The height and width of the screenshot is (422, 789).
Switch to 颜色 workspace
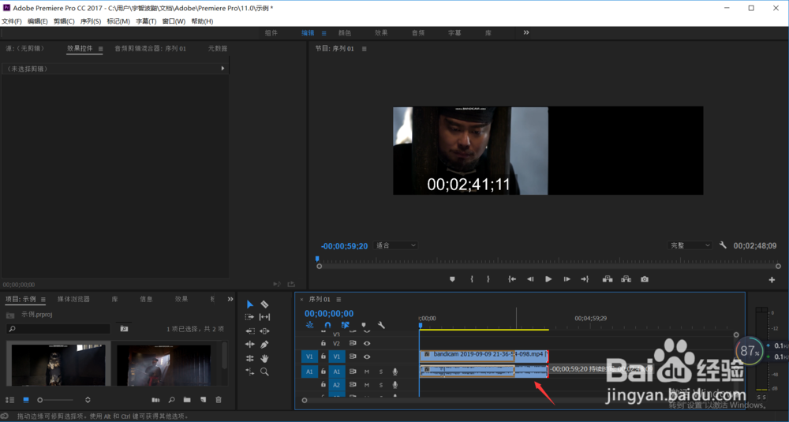[345, 32]
